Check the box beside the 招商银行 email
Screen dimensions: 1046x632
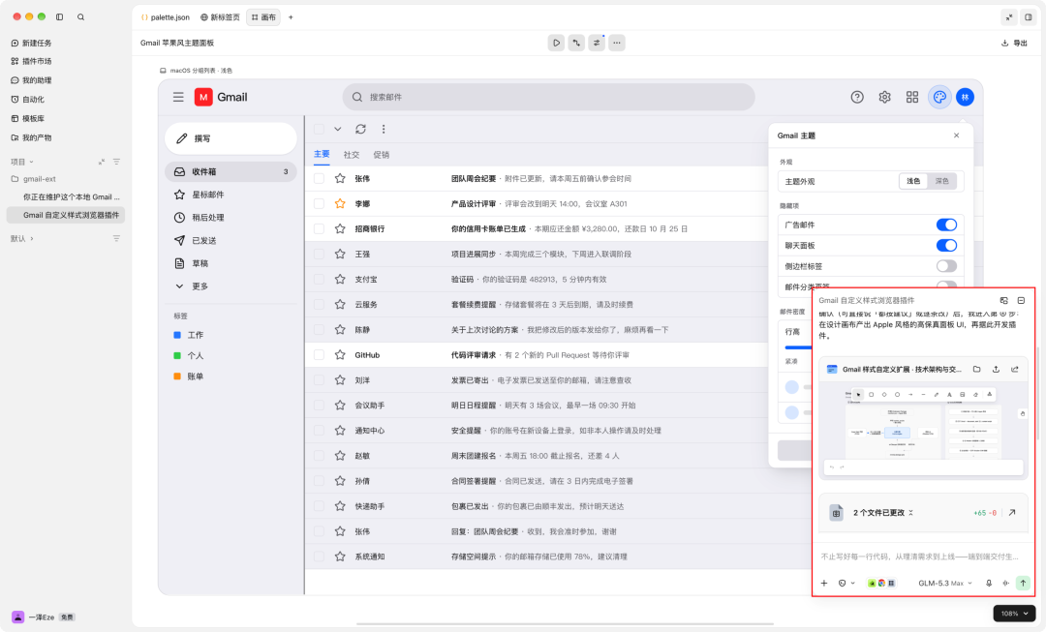(x=319, y=228)
